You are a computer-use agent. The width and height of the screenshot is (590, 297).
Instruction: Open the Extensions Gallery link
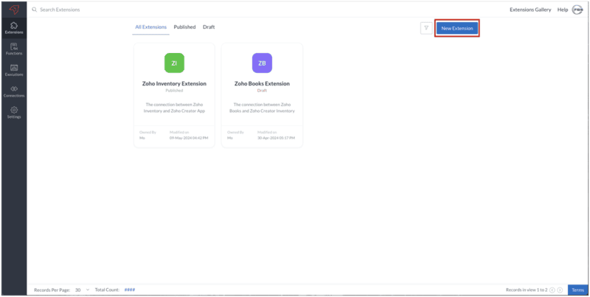tap(530, 10)
